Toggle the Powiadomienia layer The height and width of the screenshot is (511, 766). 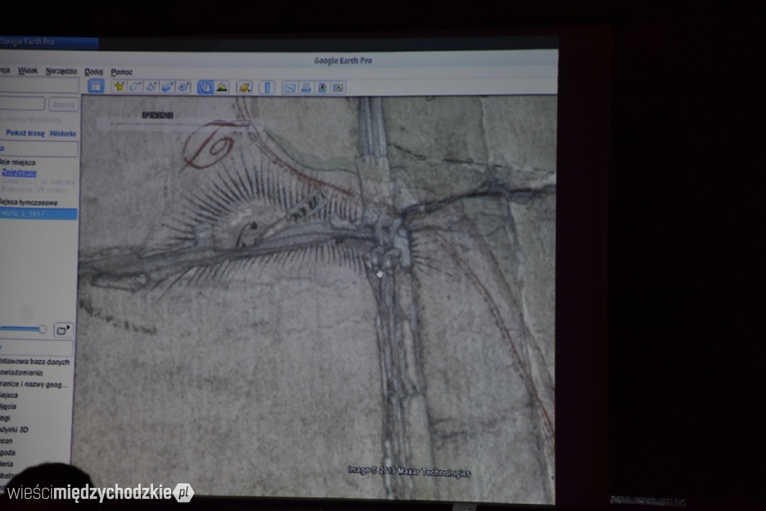21,372
